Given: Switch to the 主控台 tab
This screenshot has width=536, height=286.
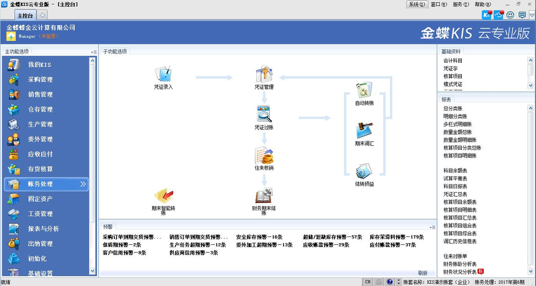Looking at the screenshot, I should tap(25, 15).
